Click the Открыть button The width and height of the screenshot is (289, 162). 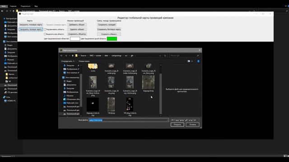177,125
